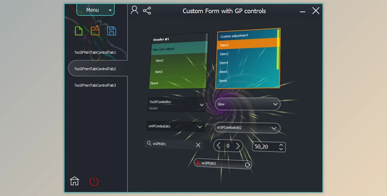The image size is (387, 196).
Task: Click the blue save floppy icon
Action: [x=111, y=31]
